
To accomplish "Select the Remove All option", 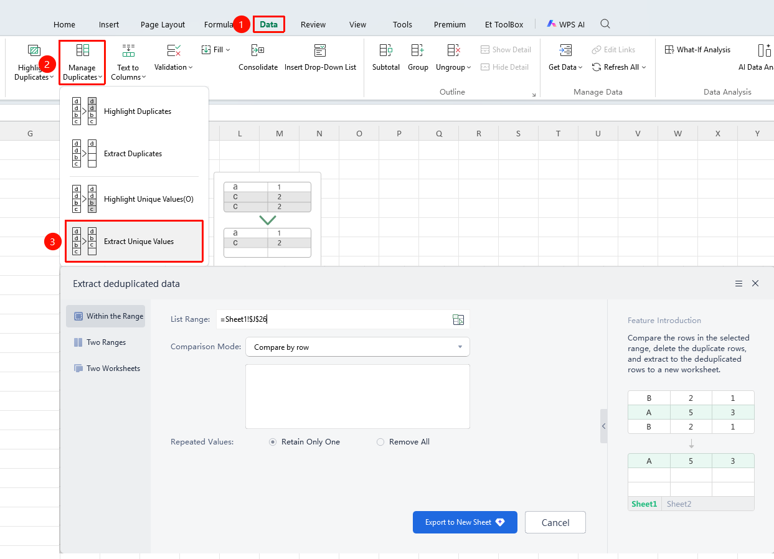I will pos(403,442).
